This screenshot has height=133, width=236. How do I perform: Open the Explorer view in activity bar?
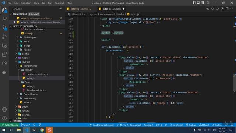(4, 10)
